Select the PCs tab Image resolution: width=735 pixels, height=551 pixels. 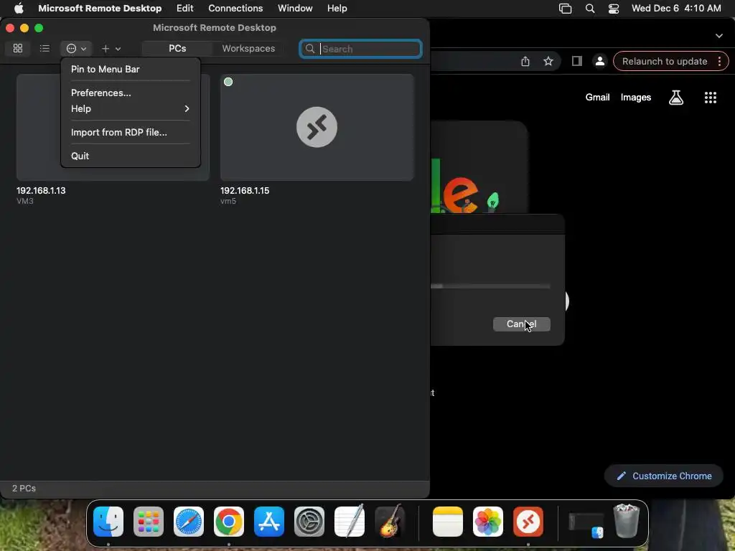point(177,48)
